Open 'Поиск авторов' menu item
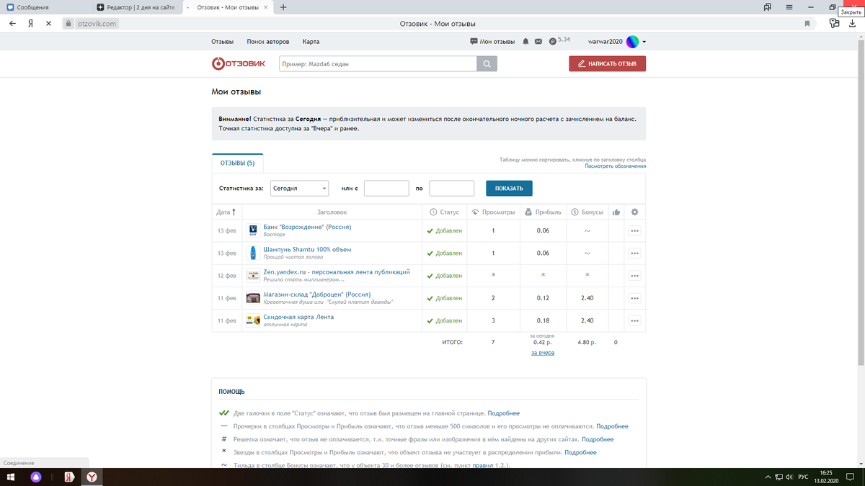The height and width of the screenshot is (486, 865). 267,42
